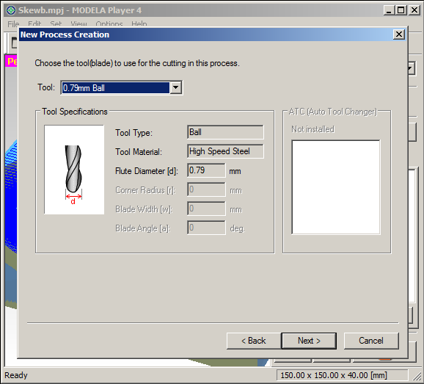The width and height of the screenshot is (424, 384).
Task: Open the Set menu in MODELA Player
Action: click(x=56, y=23)
